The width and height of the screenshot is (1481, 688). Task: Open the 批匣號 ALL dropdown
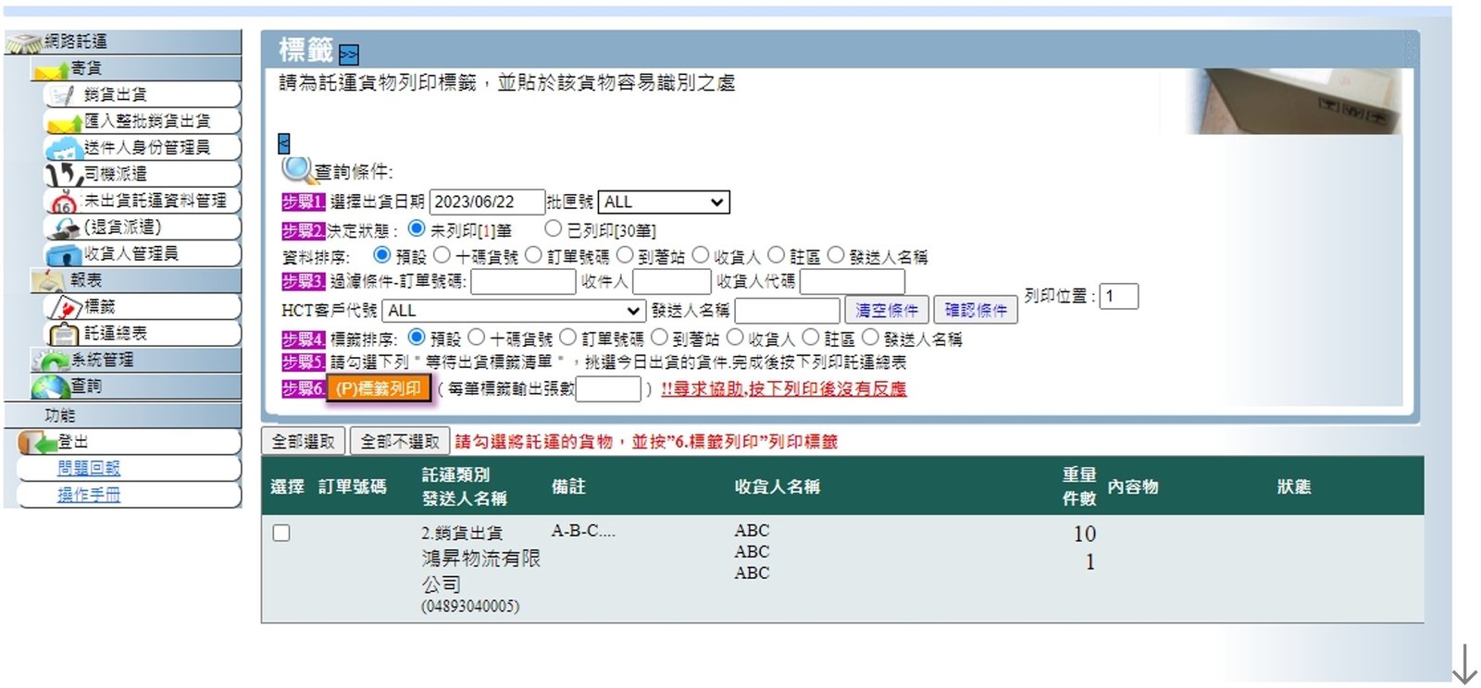pyautogui.click(x=664, y=203)
